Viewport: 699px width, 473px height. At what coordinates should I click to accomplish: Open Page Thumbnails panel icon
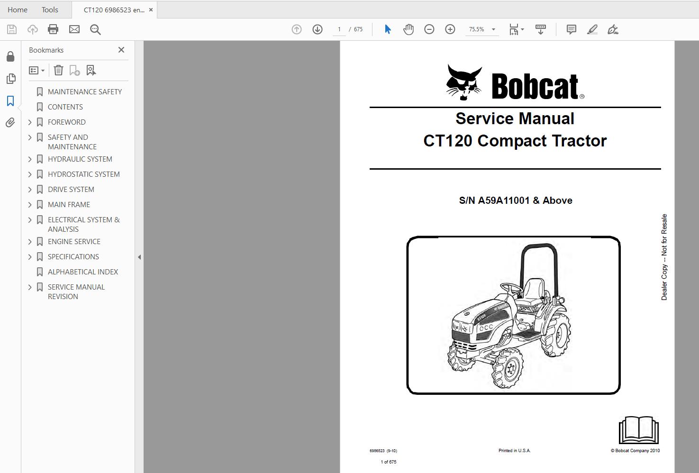pyautogui.click(x=10, y=79)
